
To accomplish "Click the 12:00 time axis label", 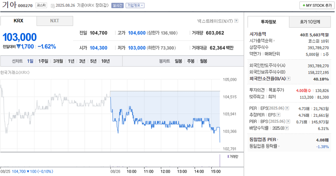I will [x=165, y=171].
